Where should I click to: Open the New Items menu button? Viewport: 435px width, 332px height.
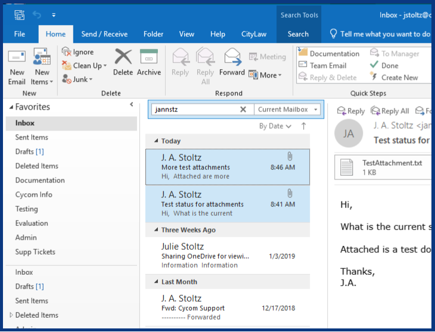click(x=42, y=67)
